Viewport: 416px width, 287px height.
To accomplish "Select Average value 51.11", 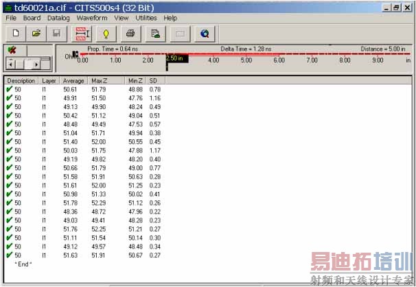I will point(70,238).
